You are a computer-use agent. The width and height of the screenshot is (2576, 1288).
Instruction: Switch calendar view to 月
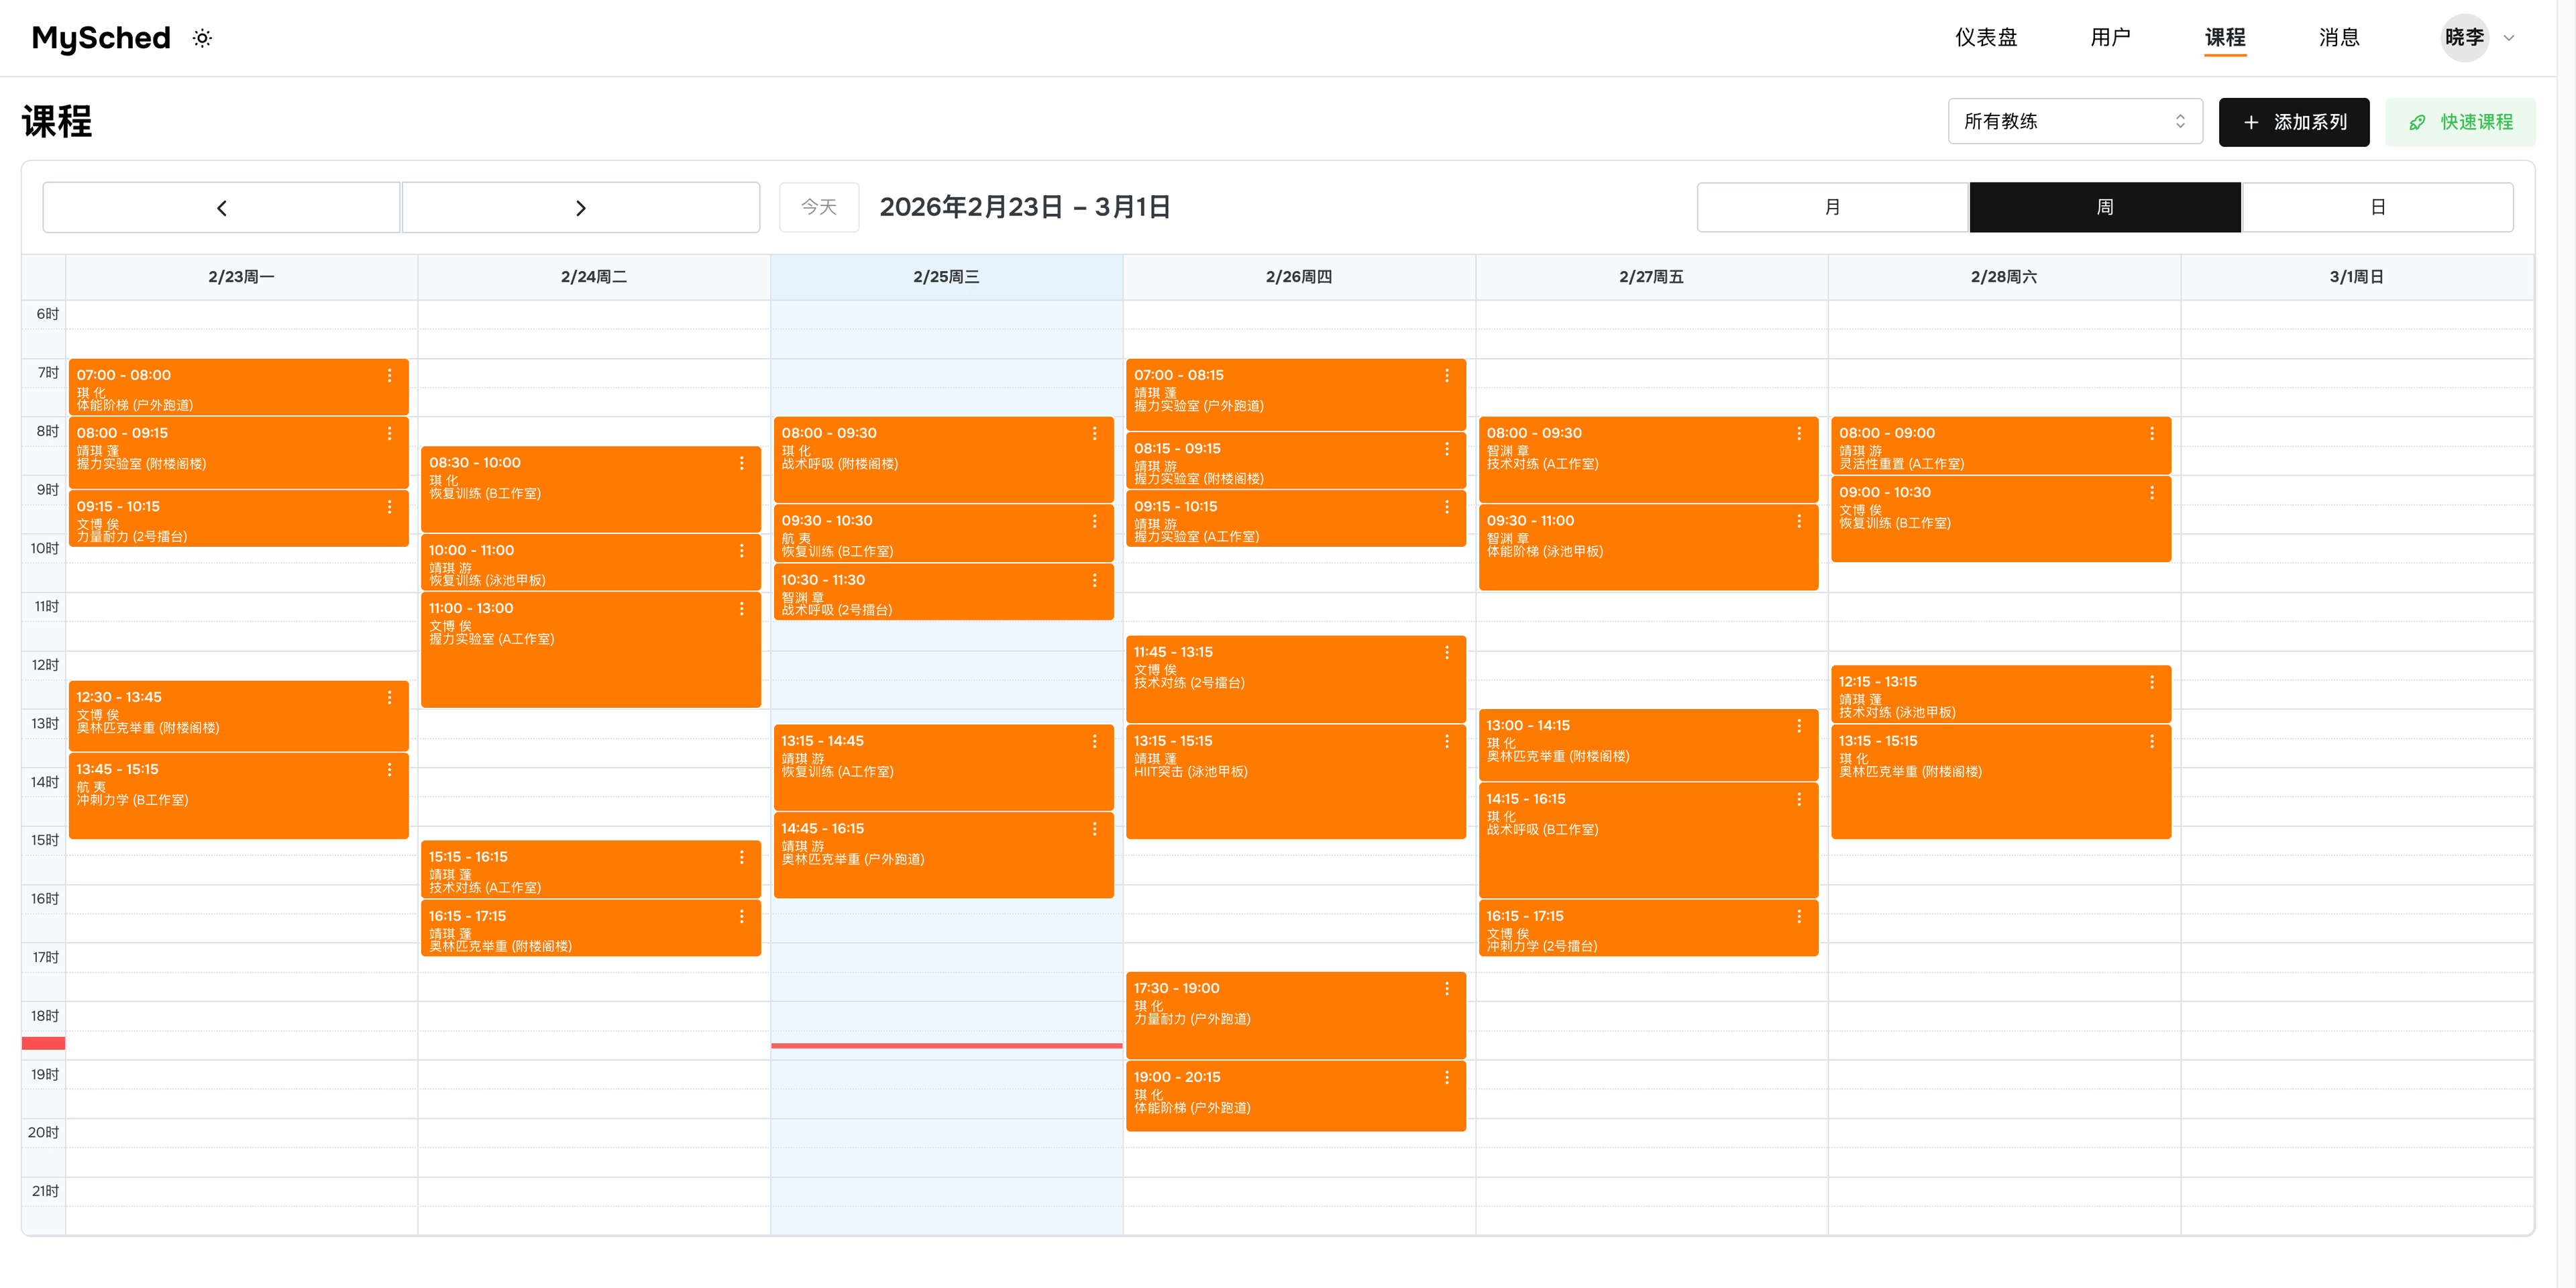click(1831, 207)
